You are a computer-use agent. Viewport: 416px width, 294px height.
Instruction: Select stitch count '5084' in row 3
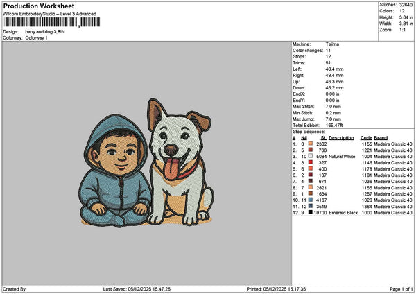coord(322,157)
